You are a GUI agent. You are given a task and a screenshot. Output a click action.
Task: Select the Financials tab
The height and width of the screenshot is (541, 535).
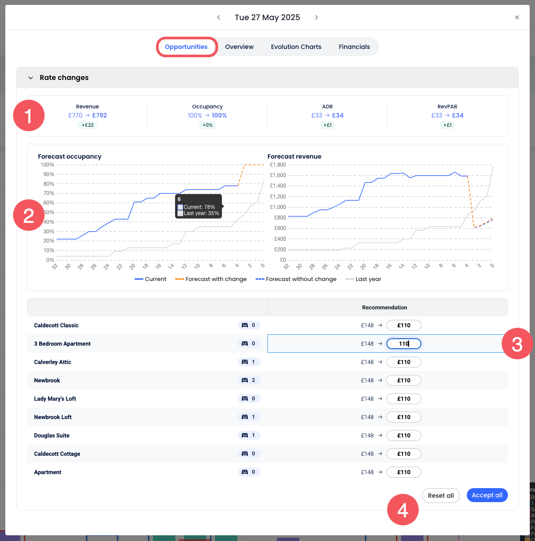click(354, 47)
